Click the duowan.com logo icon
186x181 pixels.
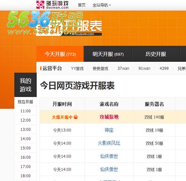click(x=40, y=5)
